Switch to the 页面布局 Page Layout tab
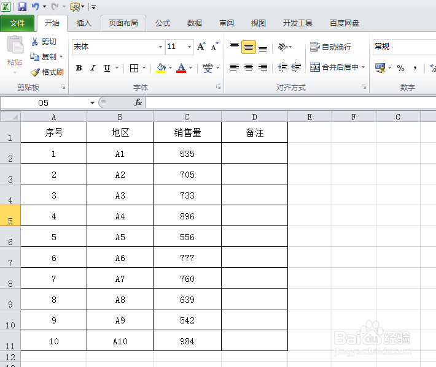Screen dimensions: 436x367 (123, 23)
